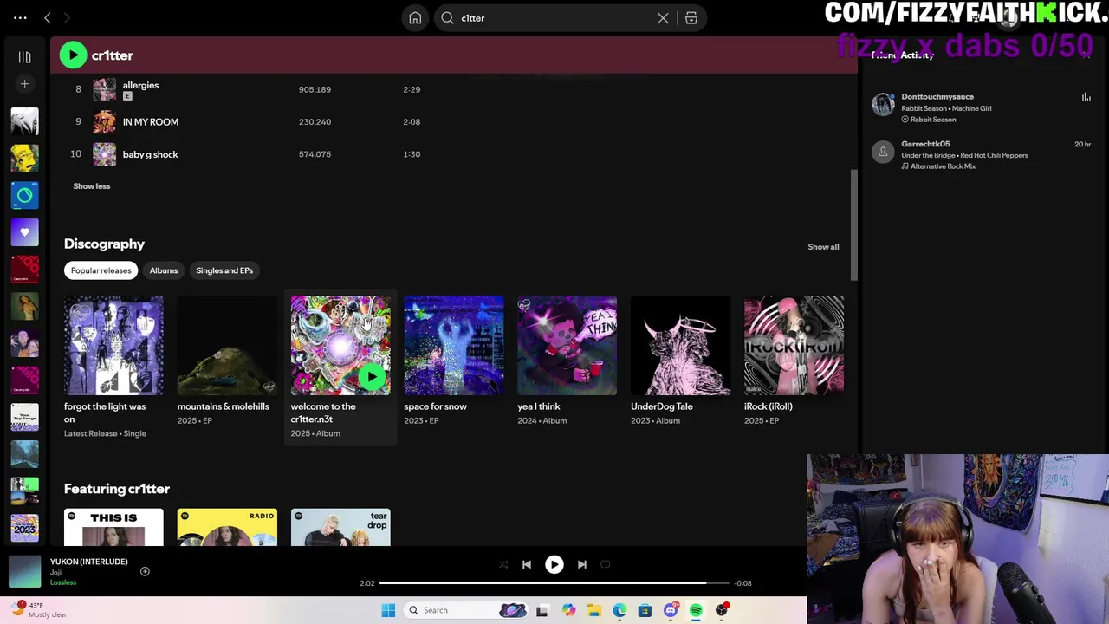Select the track allergies
1109x624 pixels.
140,85
